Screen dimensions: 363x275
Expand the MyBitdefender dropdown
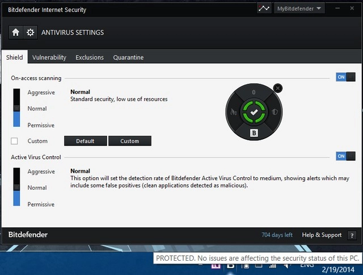(x=299, y=9)
